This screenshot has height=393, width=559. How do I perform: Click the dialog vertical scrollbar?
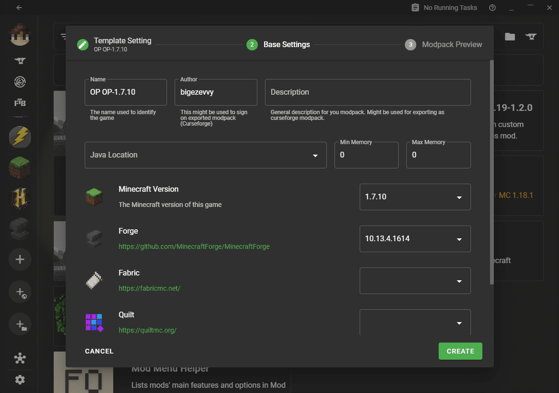(491, 172)
